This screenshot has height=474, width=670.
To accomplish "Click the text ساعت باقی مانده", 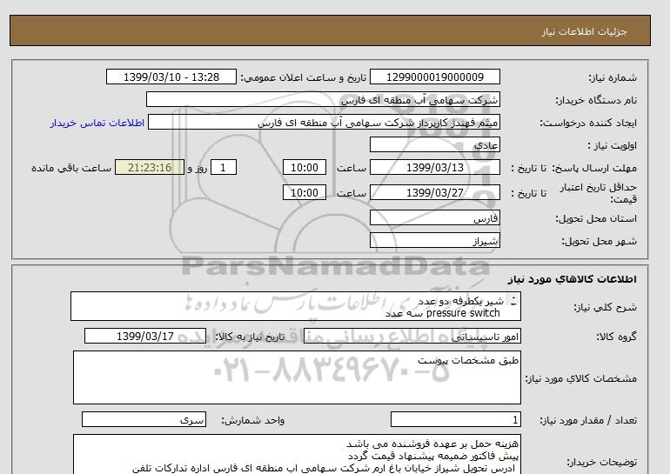I will pyautogui.click(x=71, y=168).
